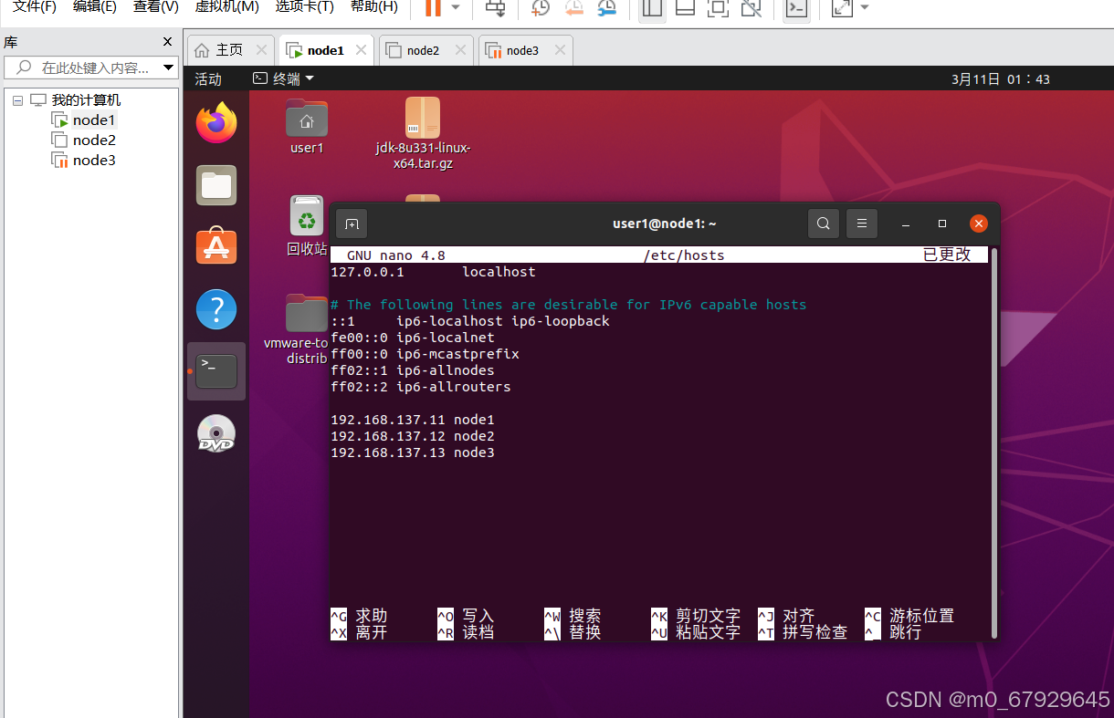Close the 主页 tab
Image resolution: width=1114 pixels, height=718 pixels.
pyautogui.click(x=261, y=50)
